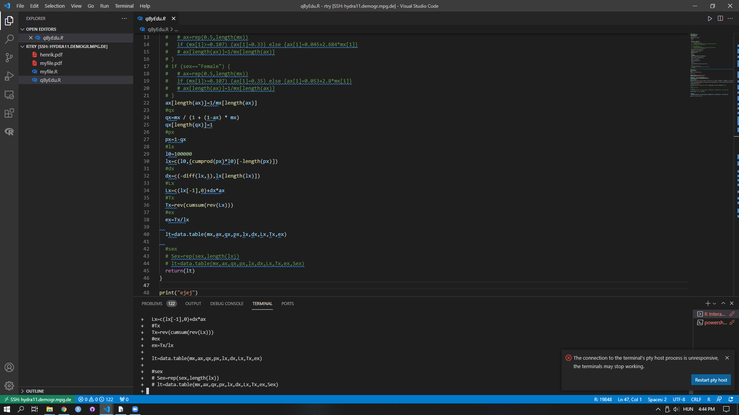739x415 pixels.
Task: Open the Extensions view
Action: pos(9,113)
